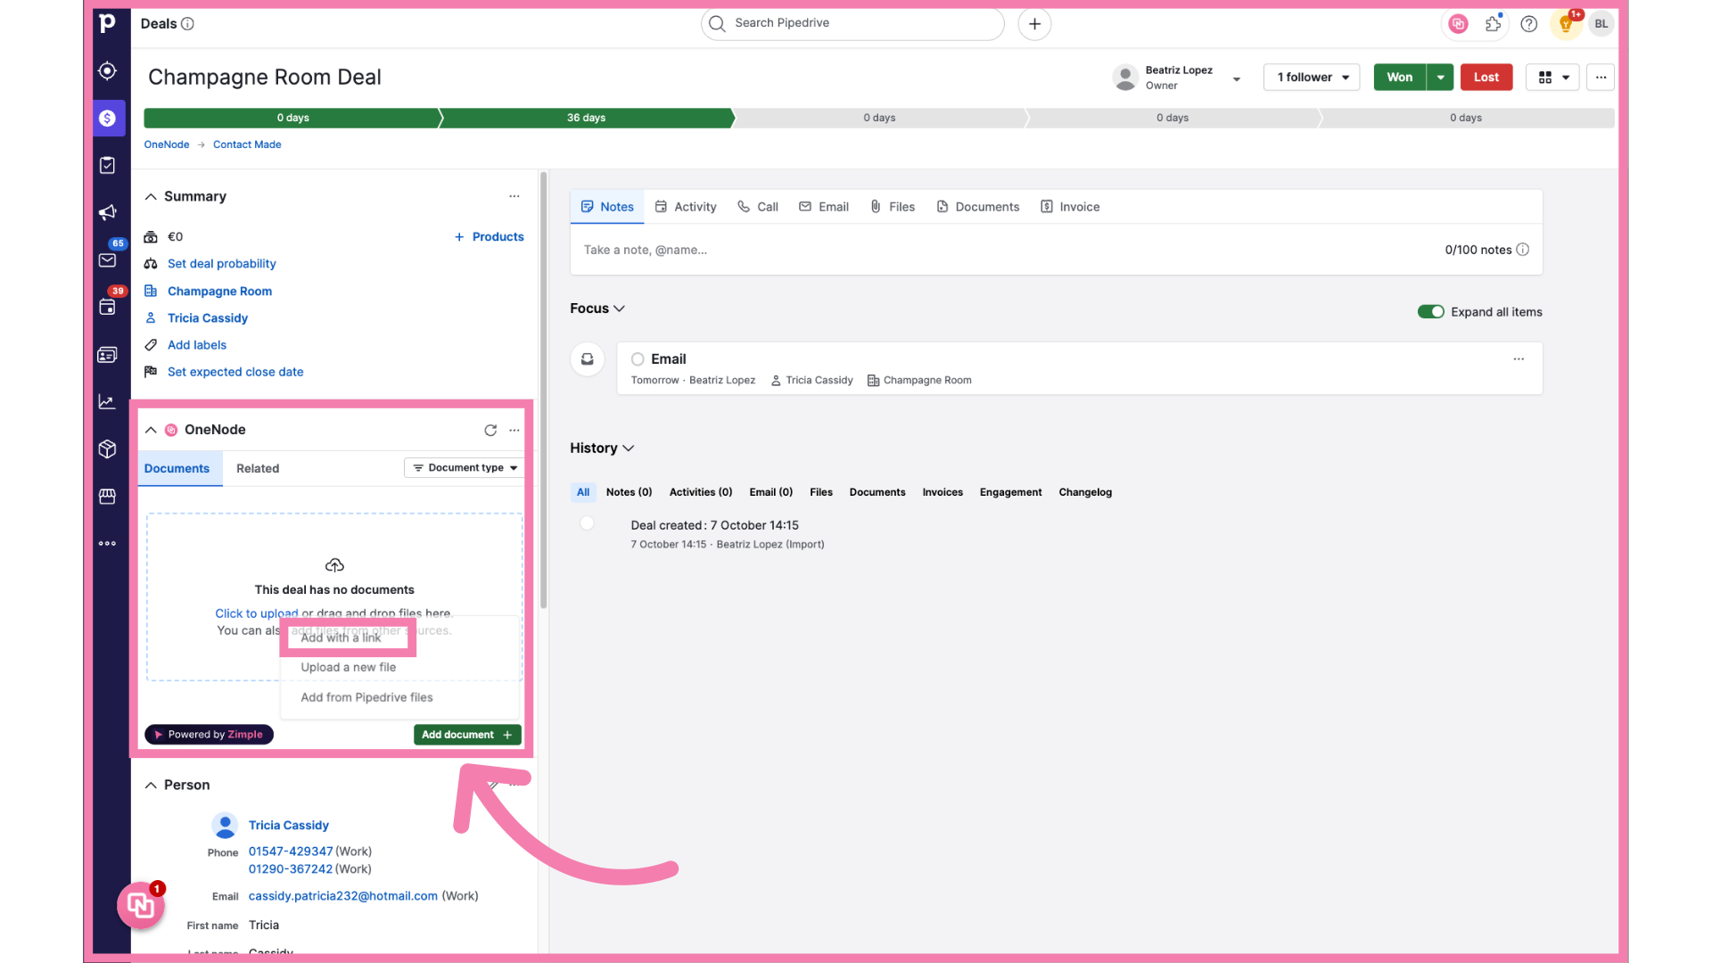This screenshot has width=1712, height=963.
Task: Switch to the Invoice tab
Action: coord(1070,207)
